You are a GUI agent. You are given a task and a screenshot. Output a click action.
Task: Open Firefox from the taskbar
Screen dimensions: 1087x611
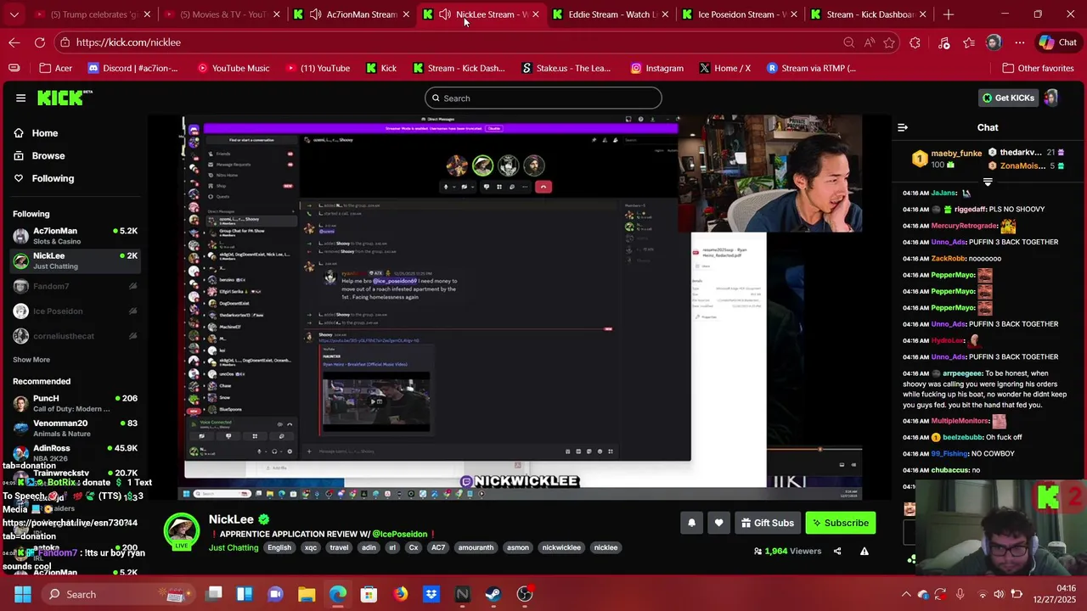[400, 594]
